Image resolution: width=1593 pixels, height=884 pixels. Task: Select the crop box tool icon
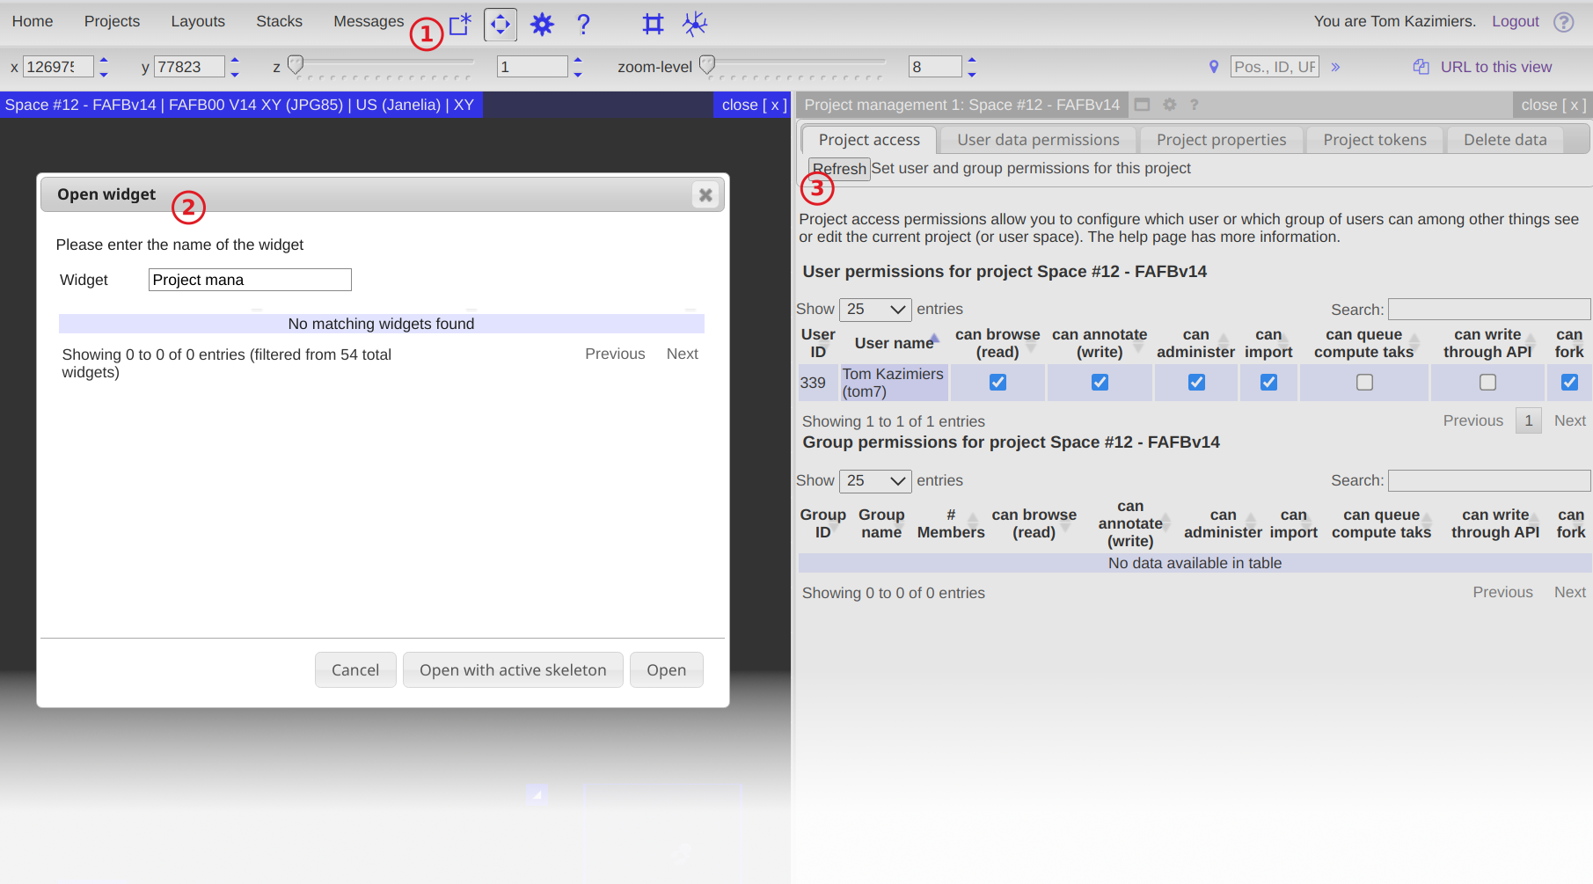(x=653, y=24)
